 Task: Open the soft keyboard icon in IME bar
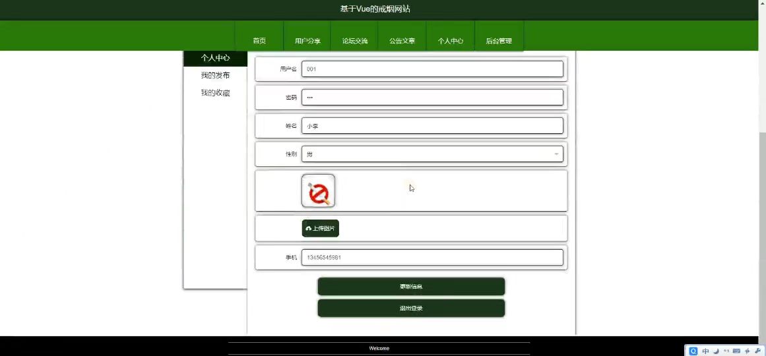coord(737,351)
